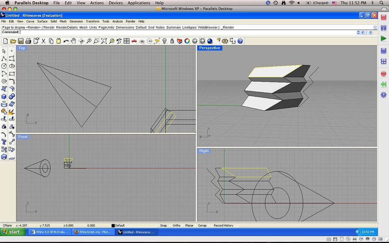
Task: Select the Ellipse tool
Action: pos(12,66)
